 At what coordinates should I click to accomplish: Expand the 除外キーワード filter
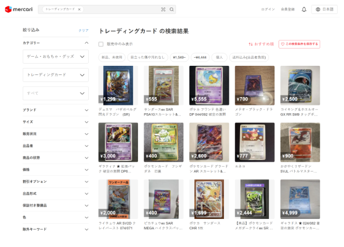pos(56,229)
